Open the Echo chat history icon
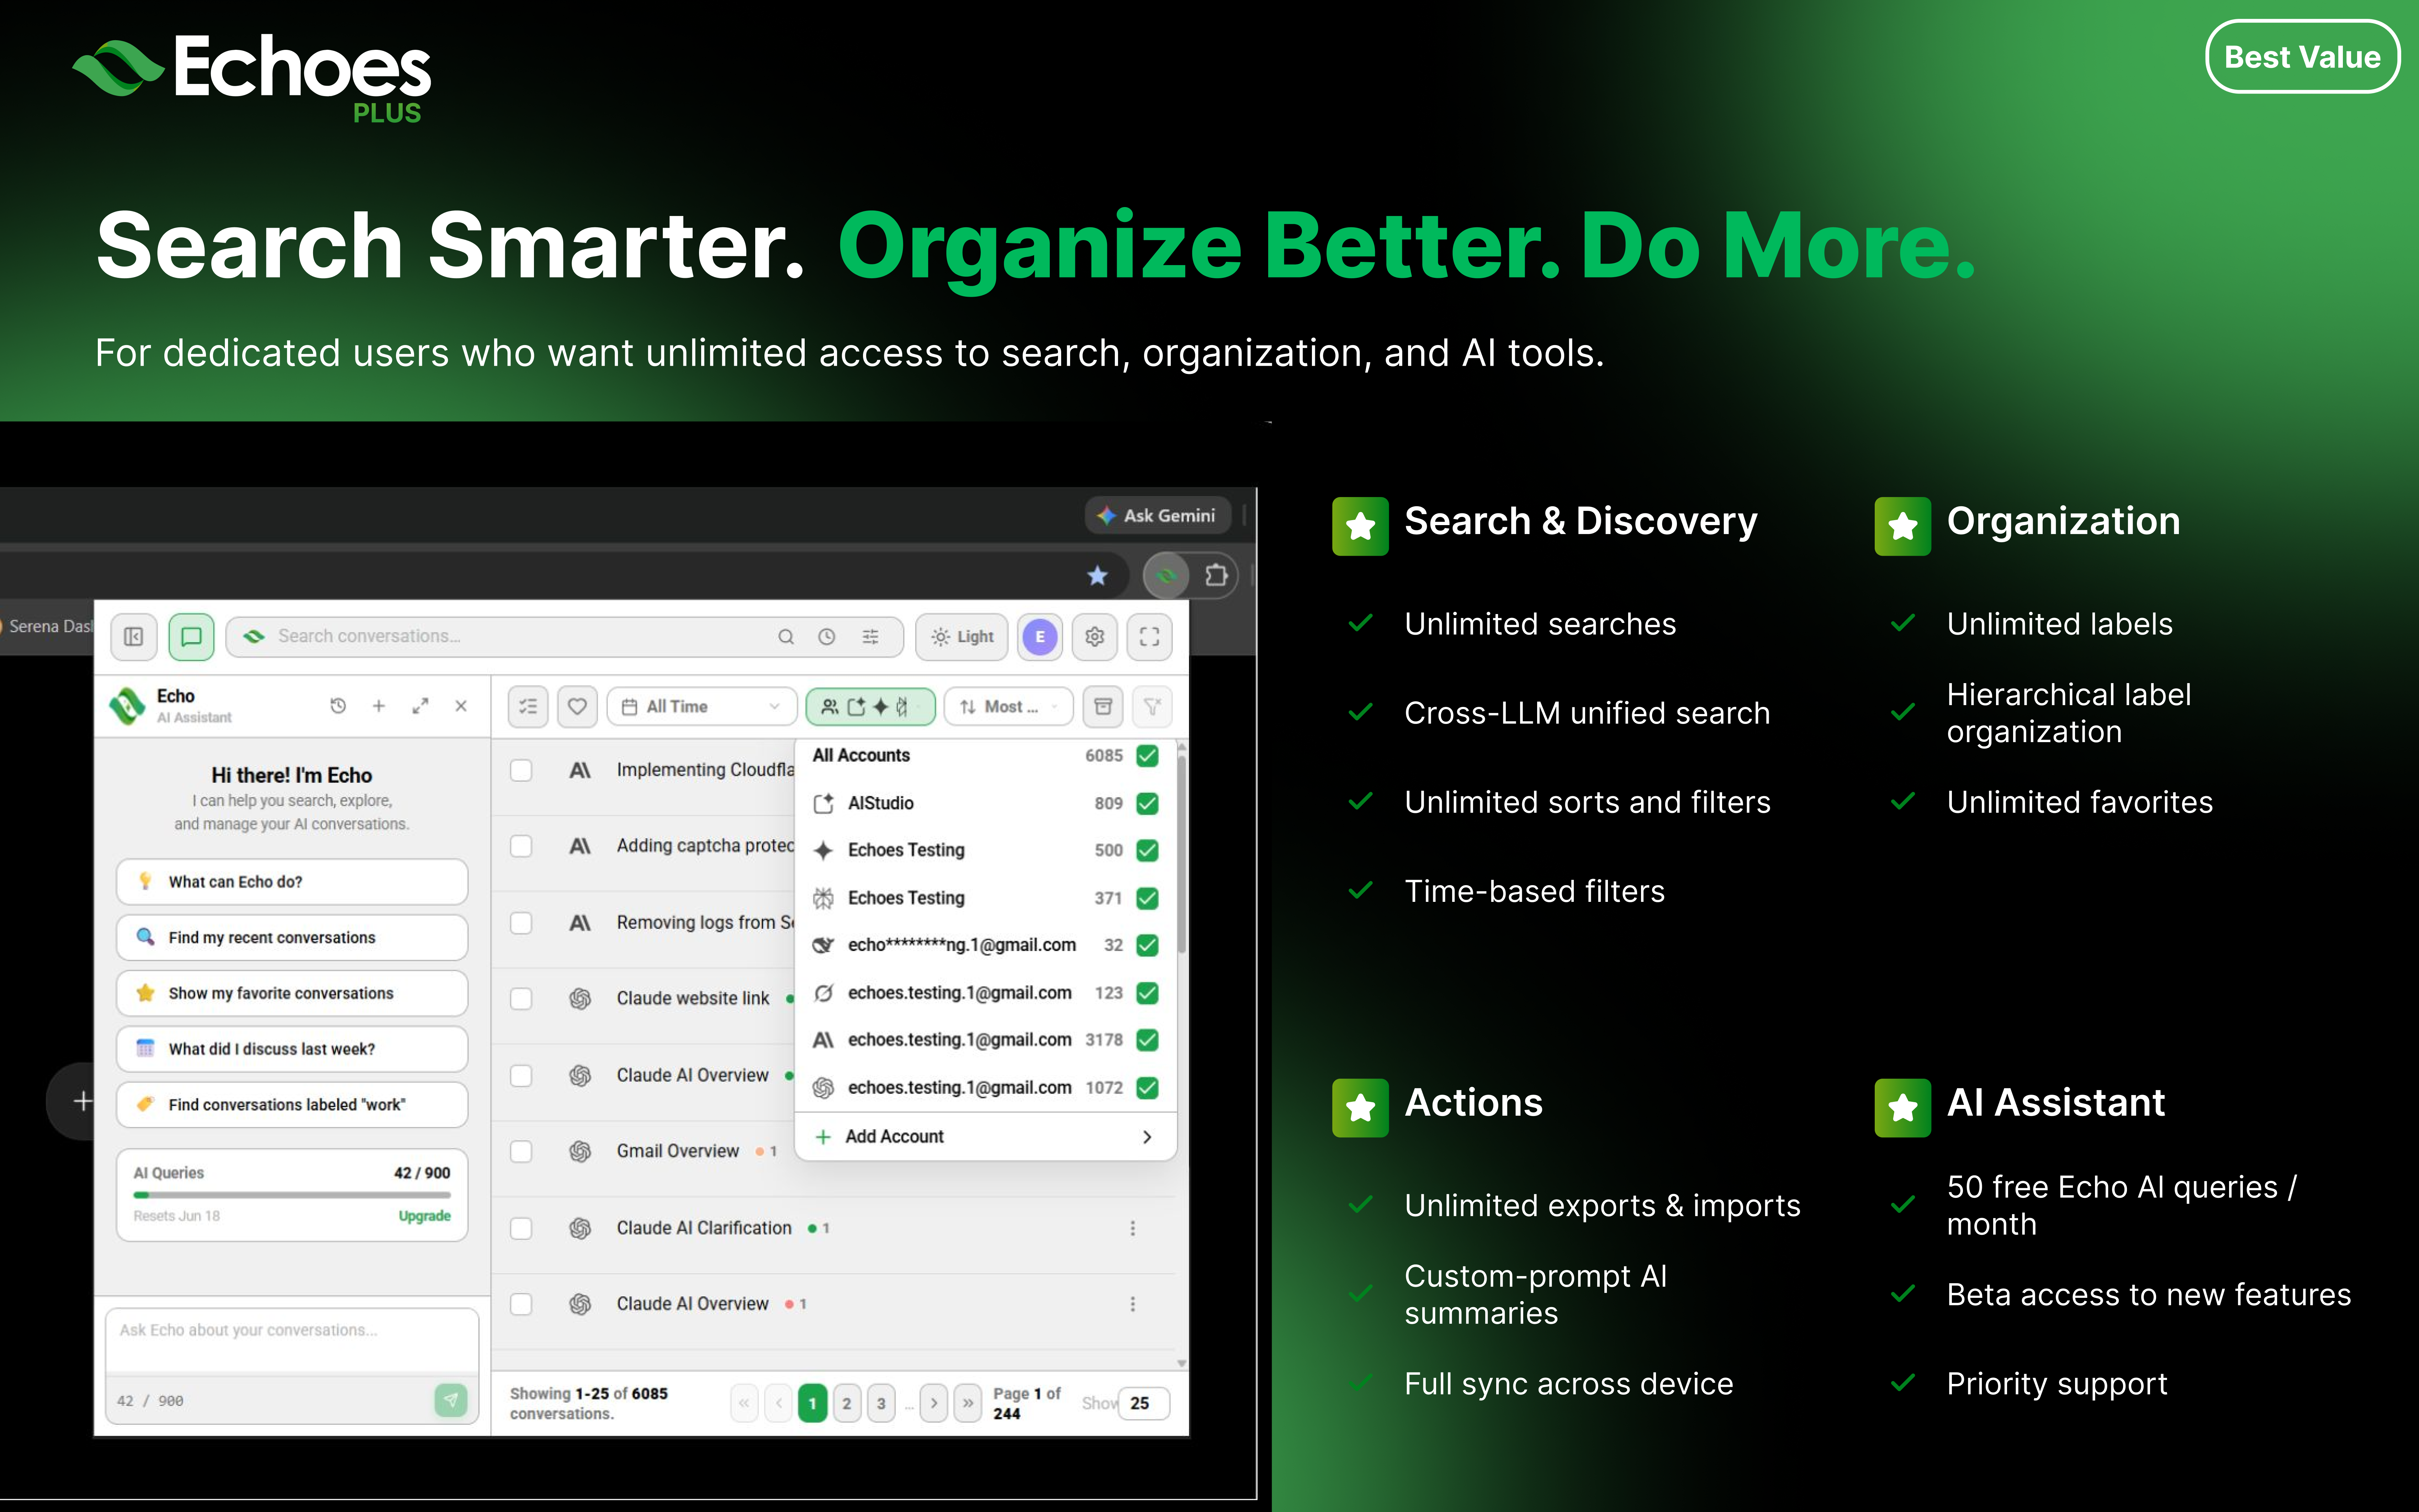The width and height of the screenshot is (2419, 1512). tap(338, 706)
